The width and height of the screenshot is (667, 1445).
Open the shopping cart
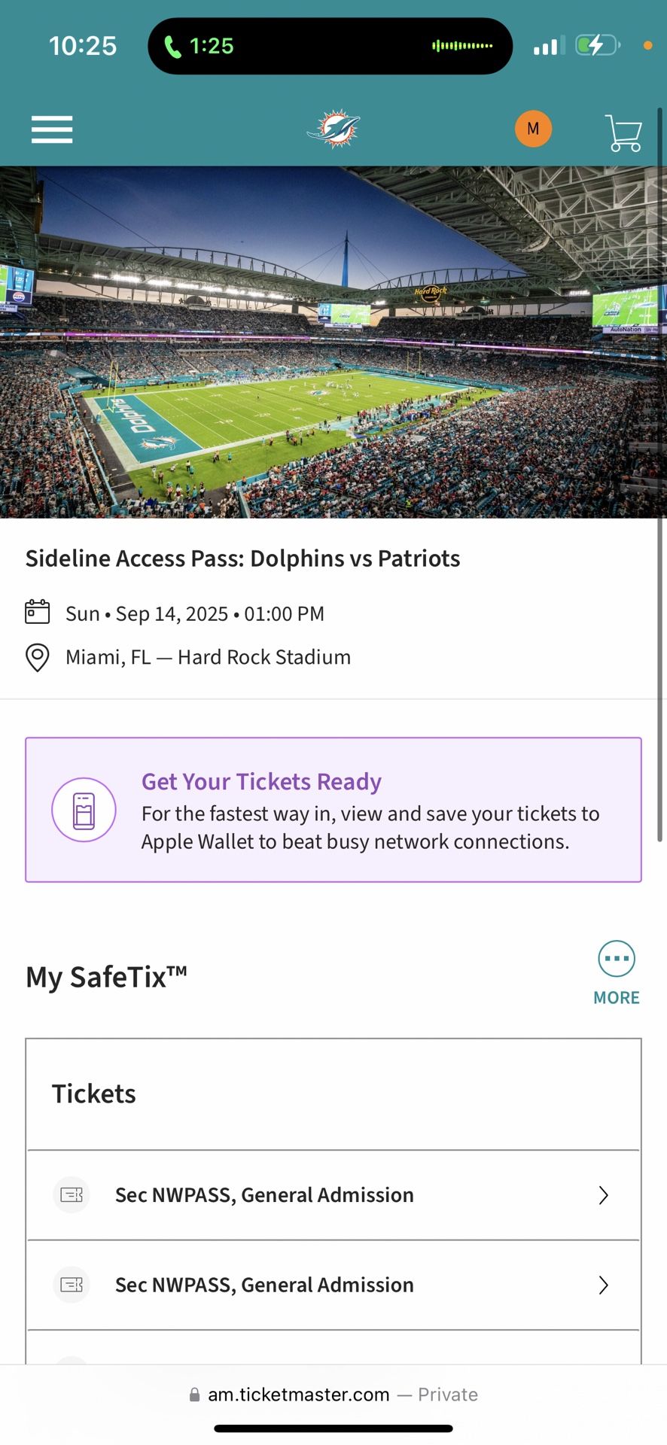pyautogui.click(x=624, y=132)
